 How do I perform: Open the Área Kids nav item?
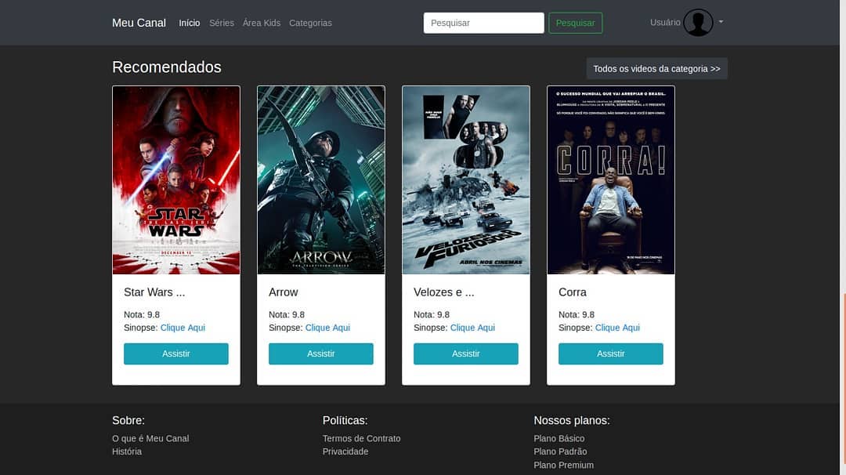pyautogui.click(x=262, y=23)
